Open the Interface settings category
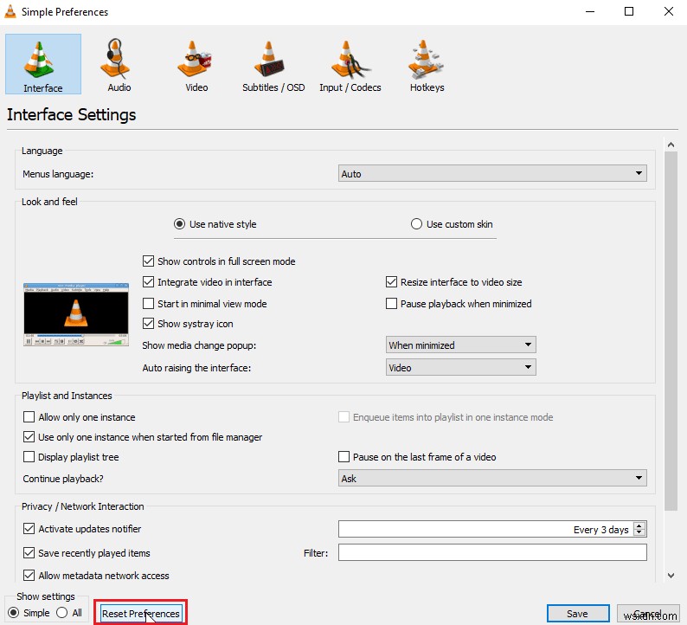The image size is (687, 625). (x=43, y=64)
